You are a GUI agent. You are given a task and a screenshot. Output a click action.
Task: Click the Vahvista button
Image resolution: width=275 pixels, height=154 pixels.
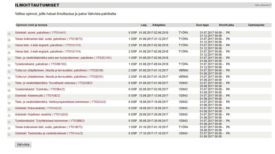click(x=23, y=144)
